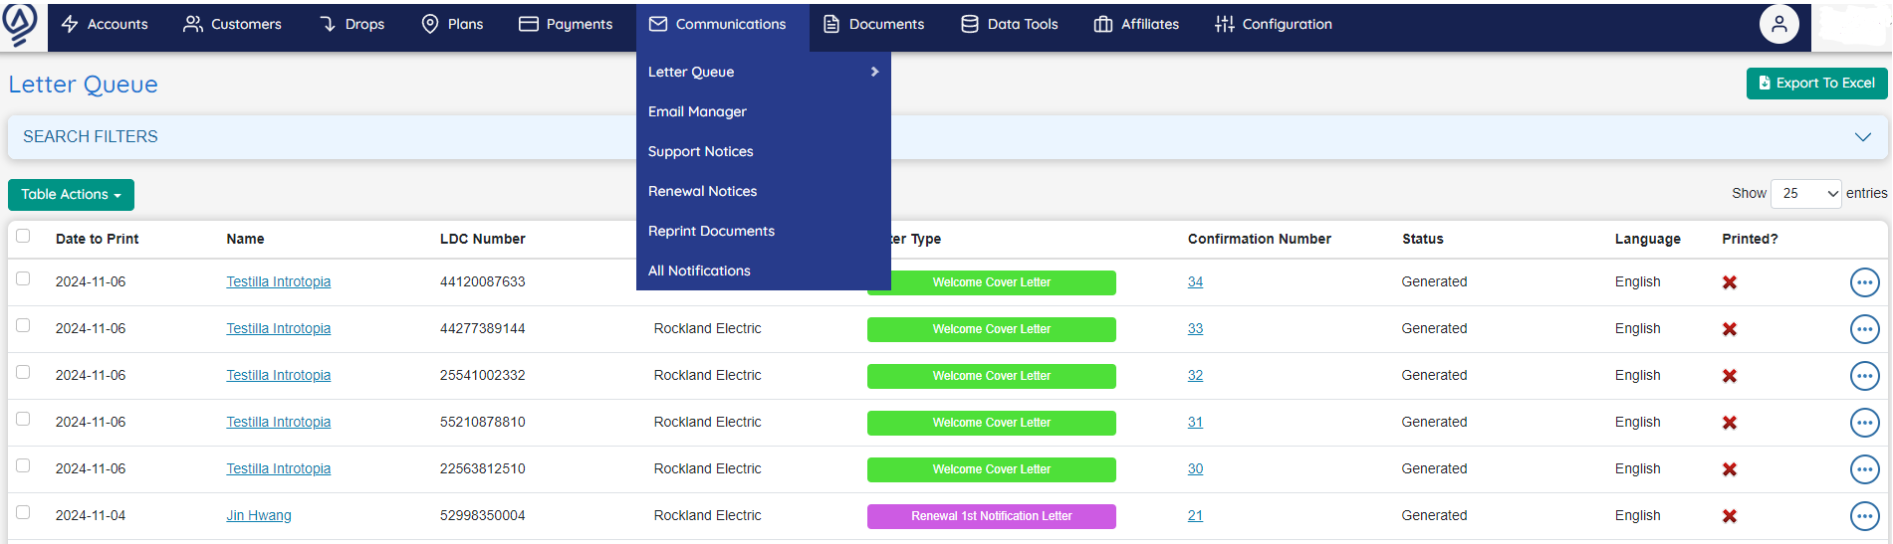Click the Plans map pin icon
Image resolution: width=1893 pixels, height=544 pixels.
[x=430, y=24]
